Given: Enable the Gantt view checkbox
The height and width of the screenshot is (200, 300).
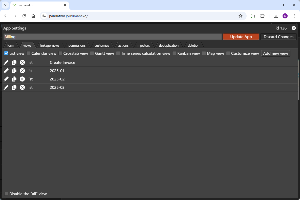Looking at the screenshot, I should (x=92, y=53).
